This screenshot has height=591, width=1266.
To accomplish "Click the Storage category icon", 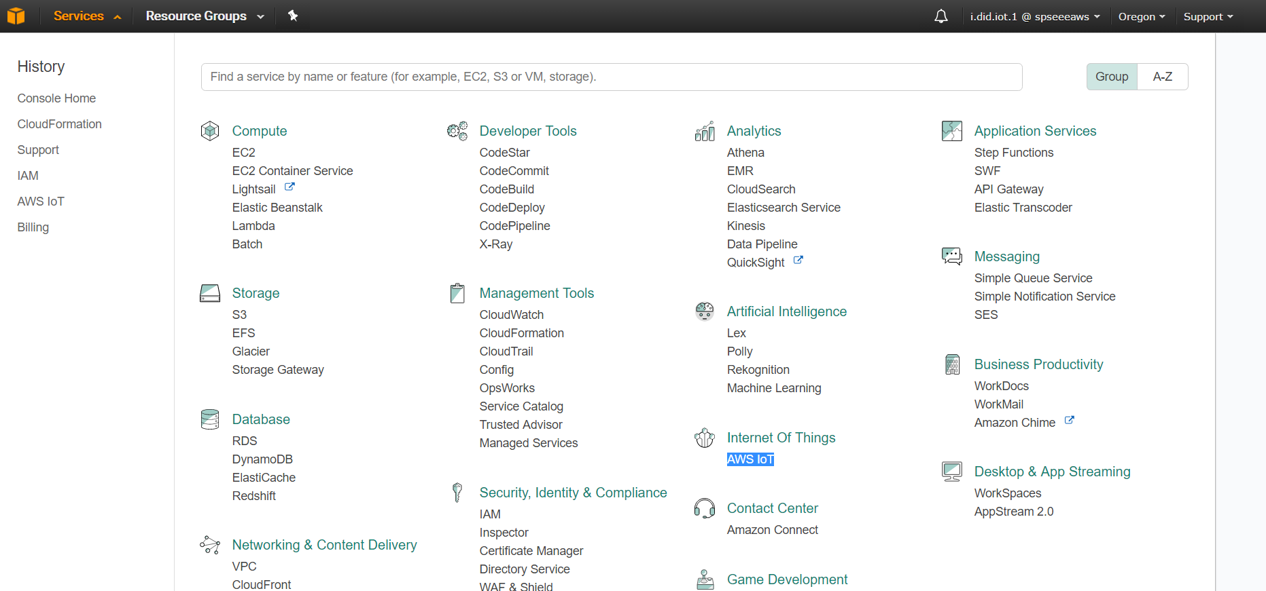I will (x=210, y=293).
